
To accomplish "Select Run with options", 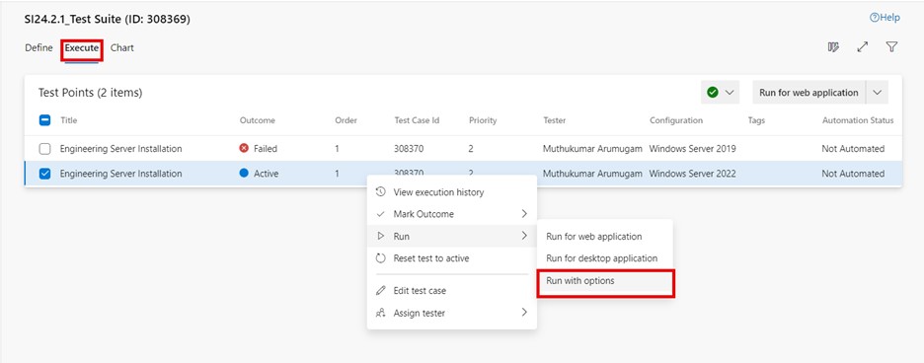I will click(604, 281).
